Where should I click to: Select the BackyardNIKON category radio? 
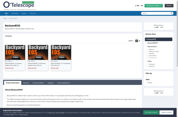(x=146, y=43)
